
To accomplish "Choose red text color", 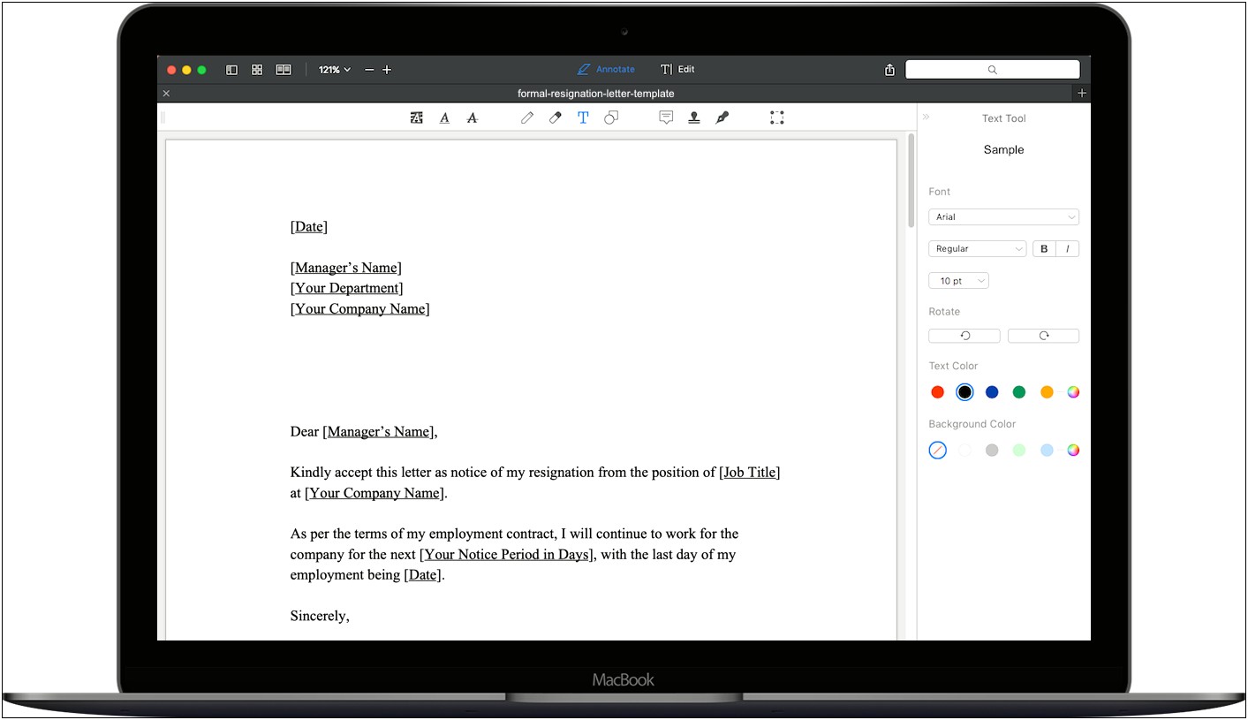I will [938, 392].
